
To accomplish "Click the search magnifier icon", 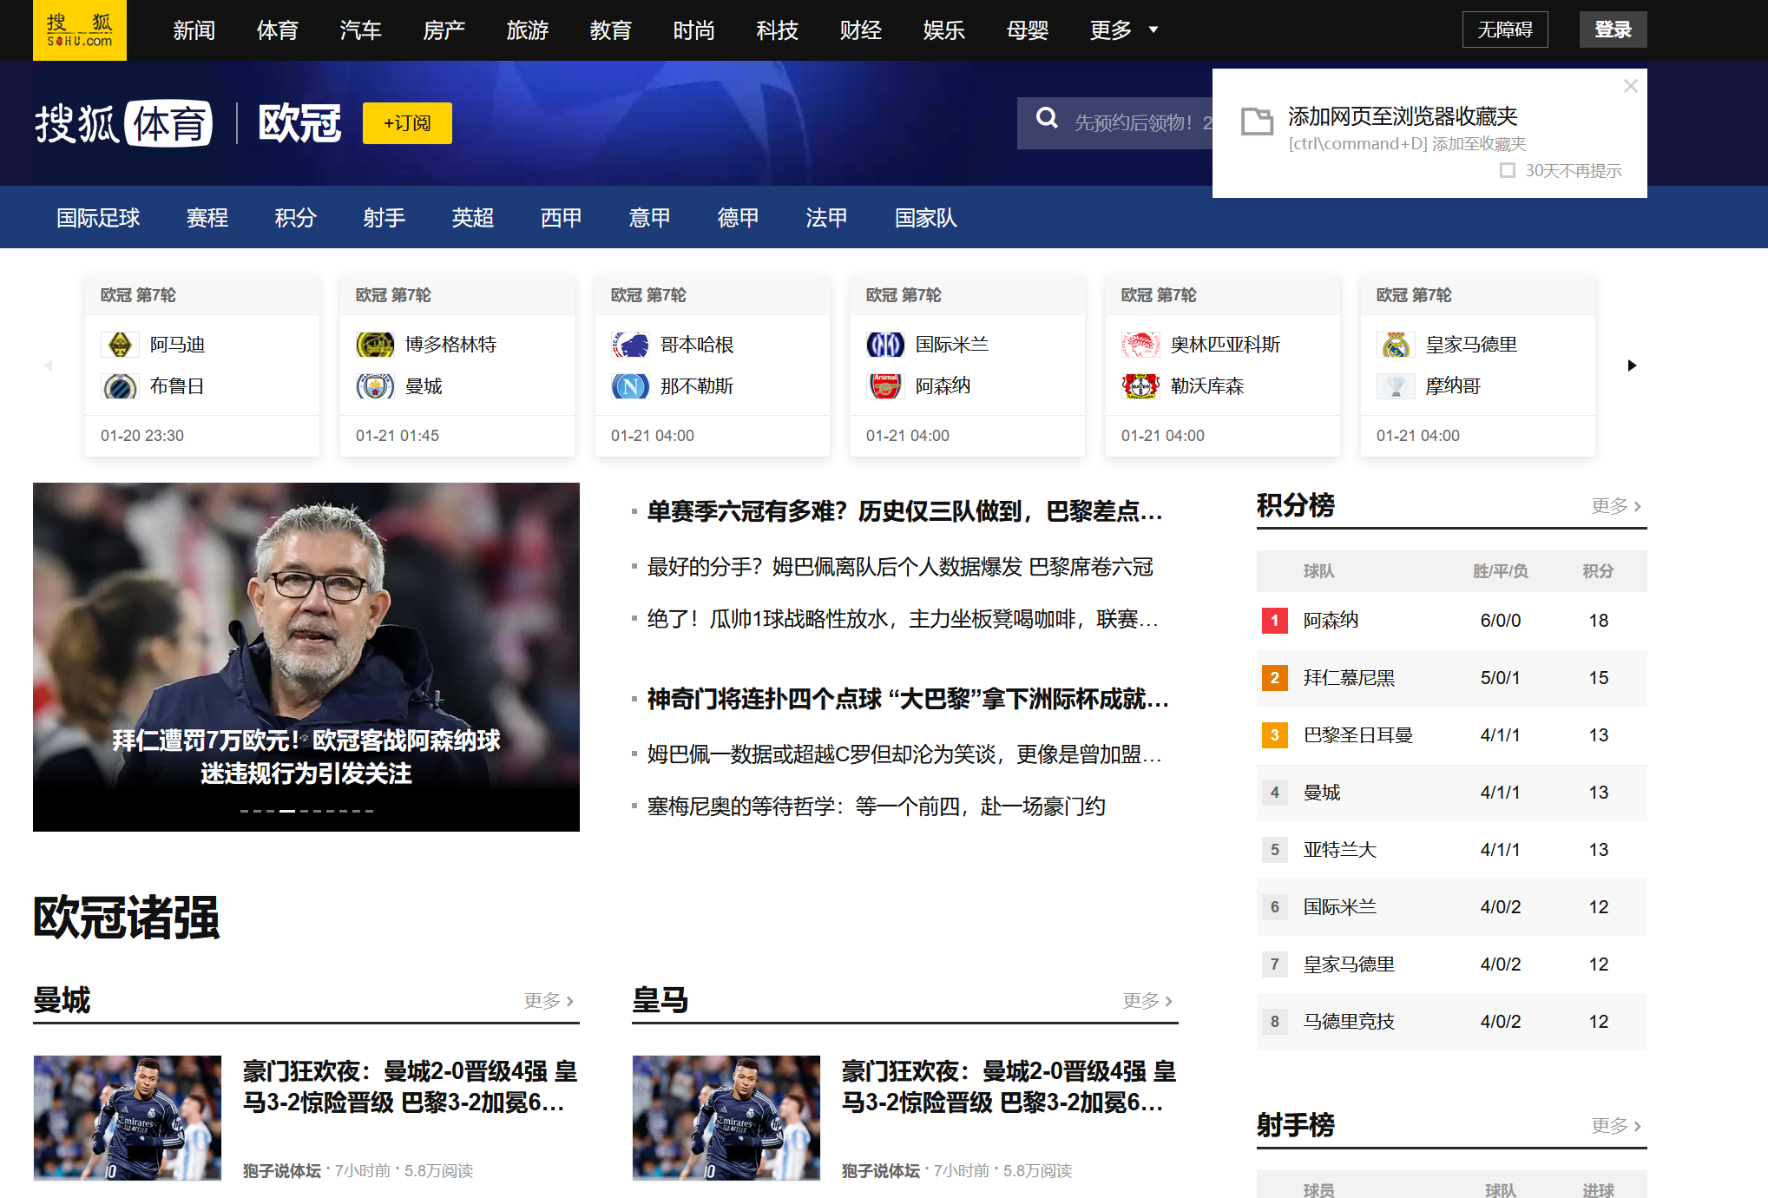I will click(1048, 119).
